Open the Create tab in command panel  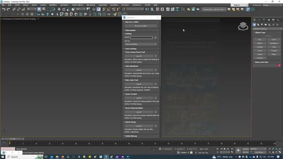(x=255, y=20)
